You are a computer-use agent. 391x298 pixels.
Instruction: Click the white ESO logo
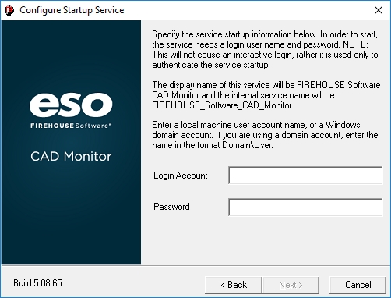pos(71,105)
